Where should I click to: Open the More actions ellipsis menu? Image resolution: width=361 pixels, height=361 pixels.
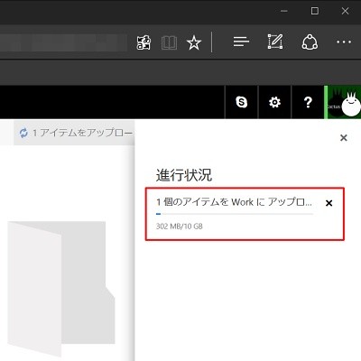344,42
